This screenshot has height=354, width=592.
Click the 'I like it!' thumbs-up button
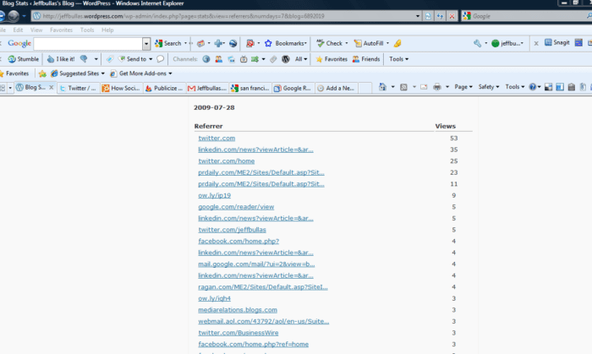tap(61, 59)
